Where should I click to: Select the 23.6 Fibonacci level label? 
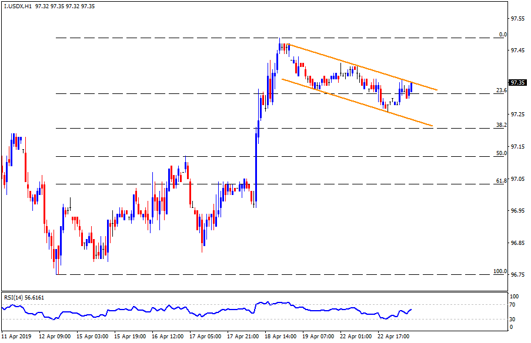tap(501, 90)
